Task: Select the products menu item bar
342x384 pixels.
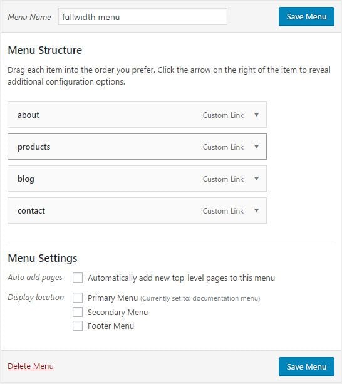Action: (137, 147)
